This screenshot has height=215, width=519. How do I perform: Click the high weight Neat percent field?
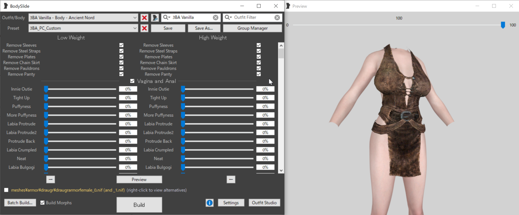tap(265, 159)
